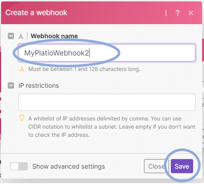Click the warning triangle icon under Webhook name
The width and height of the screenshot is (204, 184).
tap(22, 69)
